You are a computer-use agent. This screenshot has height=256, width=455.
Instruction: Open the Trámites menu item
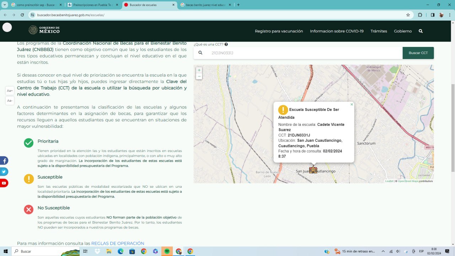tap(379, 31)
